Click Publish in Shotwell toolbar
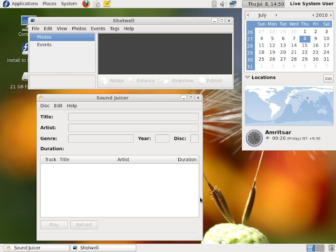This screenshot has height=252, width=336. [210, 81]
